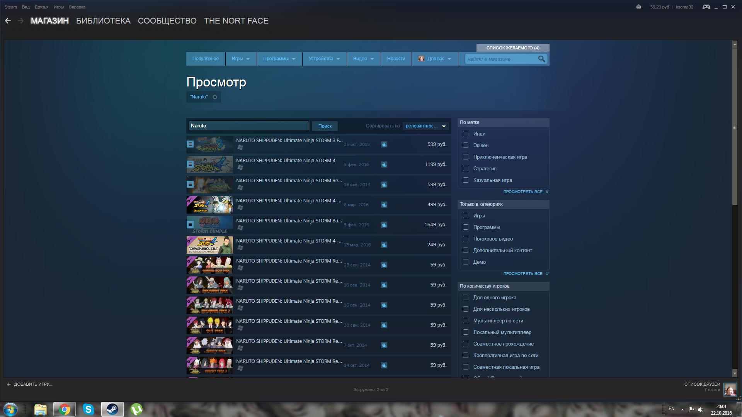Check Демо category filter

click(x=466, y=262)
